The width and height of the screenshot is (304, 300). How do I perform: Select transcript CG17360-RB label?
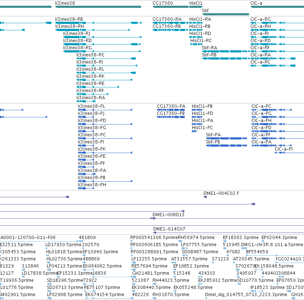(x=167, y=26)
